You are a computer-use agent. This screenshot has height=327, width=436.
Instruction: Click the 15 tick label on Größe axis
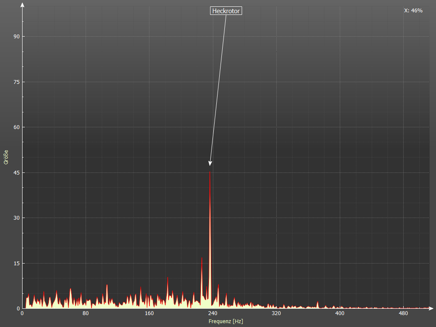click(17, 263)
